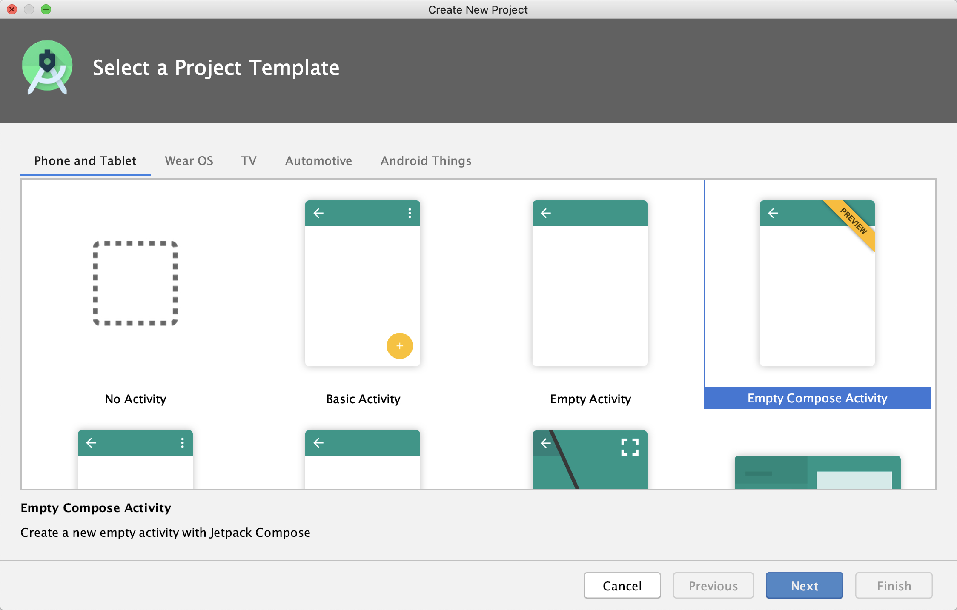This screenshot has height=610, width=957.
Task: Click the fullscreen brackets icon on bottom template
Action: 630,447
